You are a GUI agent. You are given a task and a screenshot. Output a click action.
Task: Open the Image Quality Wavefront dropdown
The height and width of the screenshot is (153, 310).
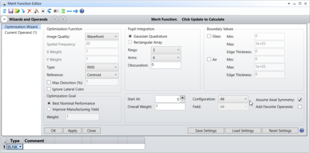[102, 37]
